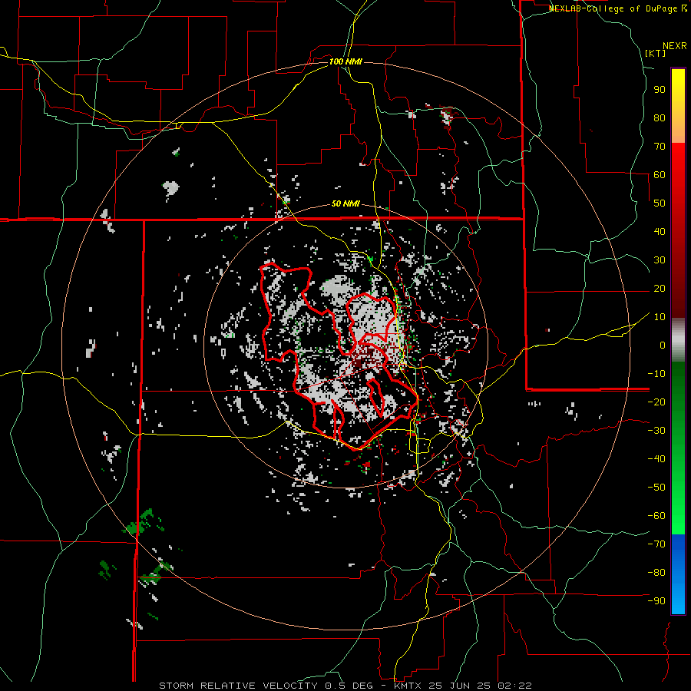The width and height of the screenshot is (691, 691).
Task: Click the -30 scale label
Action: 656,431
